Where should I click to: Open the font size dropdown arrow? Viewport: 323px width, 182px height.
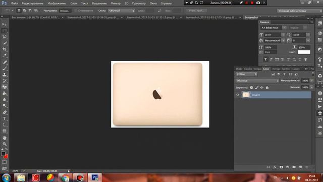click(283, 35)
